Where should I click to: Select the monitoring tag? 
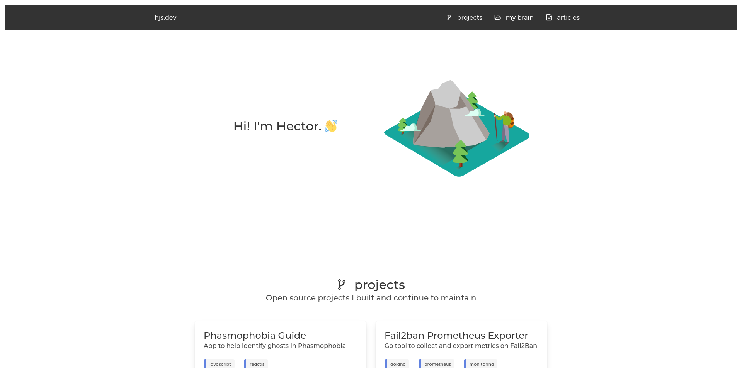(482, 364)
